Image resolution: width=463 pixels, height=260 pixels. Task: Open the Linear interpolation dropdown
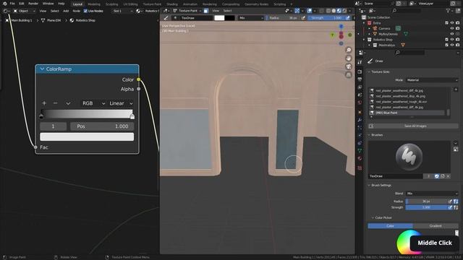(x=121, y=103)
